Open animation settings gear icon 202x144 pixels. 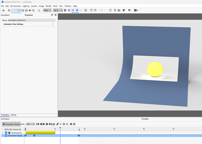coord(64,124)
